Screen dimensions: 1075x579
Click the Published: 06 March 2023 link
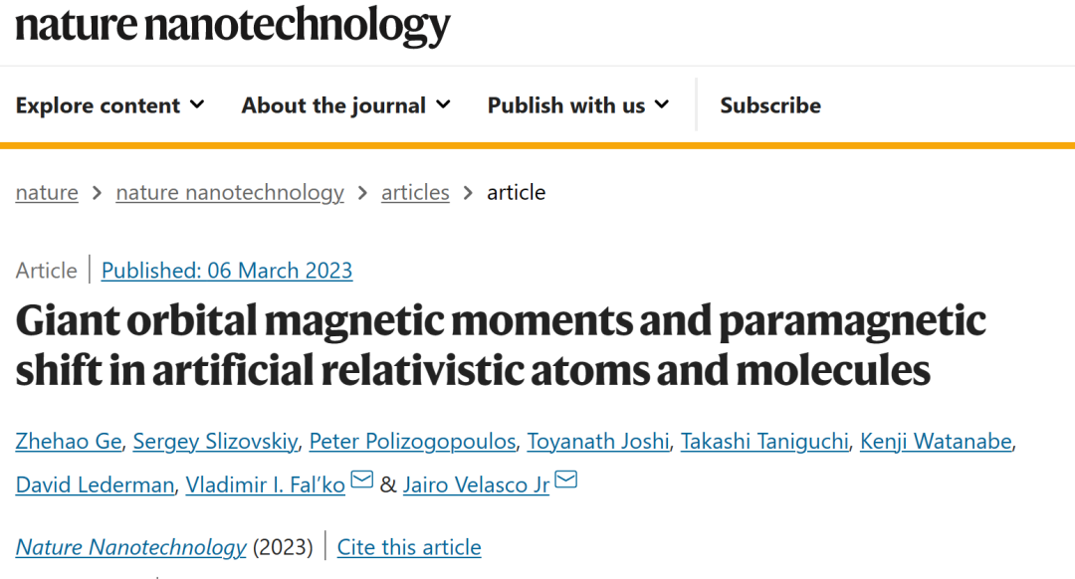pyautogui.click(x=227, y=271)
